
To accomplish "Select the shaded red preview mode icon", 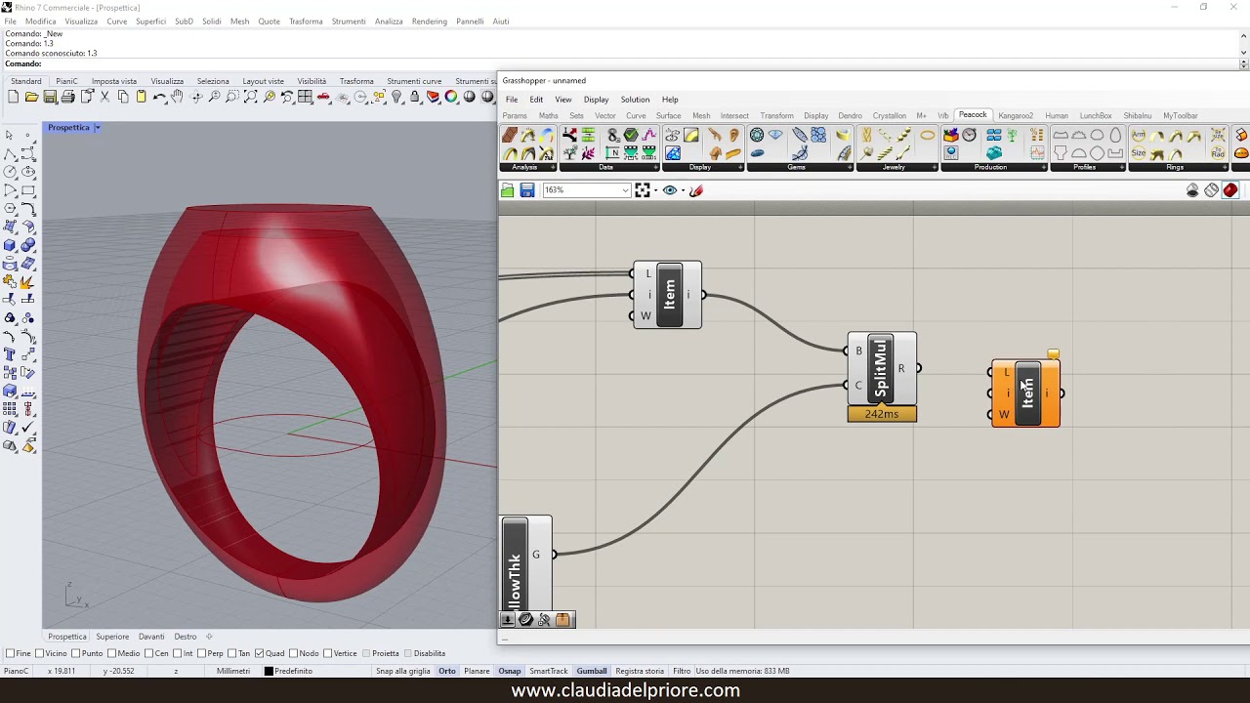I will [1230, 190].
